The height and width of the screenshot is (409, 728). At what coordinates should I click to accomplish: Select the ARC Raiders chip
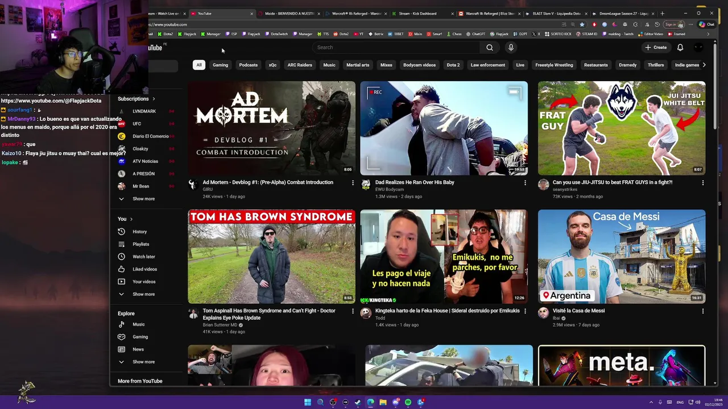[300, 65]
